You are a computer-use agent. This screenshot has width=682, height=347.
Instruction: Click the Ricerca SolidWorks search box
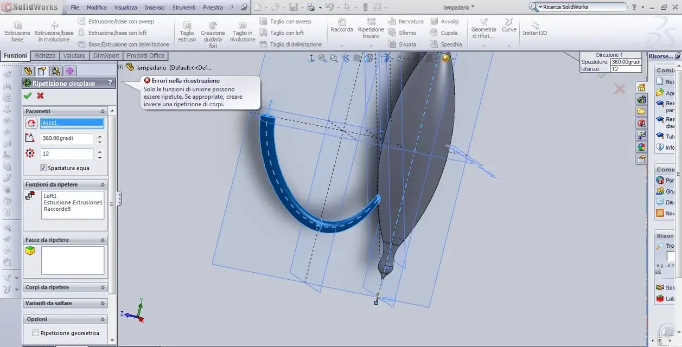581,7
